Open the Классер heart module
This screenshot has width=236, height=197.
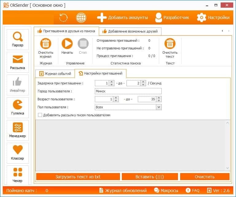tap(17, 153)
